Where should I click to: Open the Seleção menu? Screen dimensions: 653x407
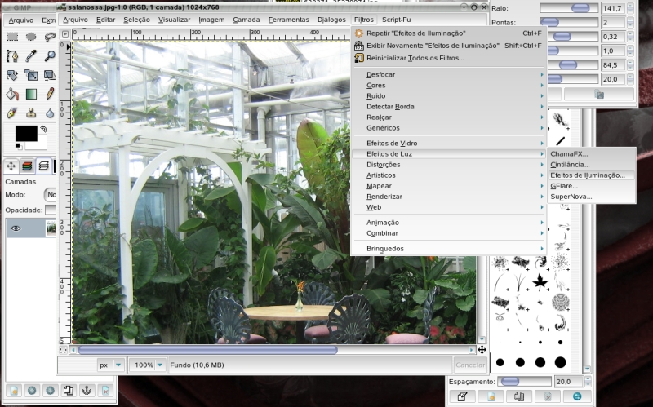[x=136, y=20]
